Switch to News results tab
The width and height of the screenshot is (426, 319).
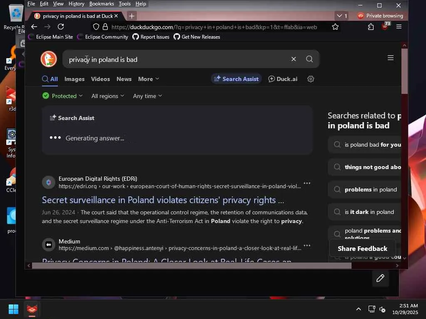[124, 79]
